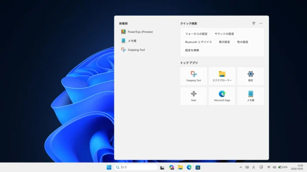This screenshot has width=307, height=172.
Task: Select サウンドの設定 quick search
Action: pyautogui.click(x=224, y=34)
